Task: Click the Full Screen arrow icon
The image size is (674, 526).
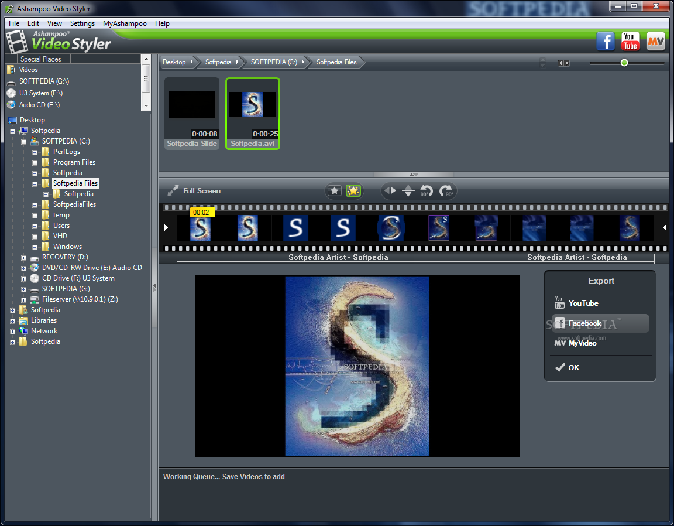Action: [173, 190]
